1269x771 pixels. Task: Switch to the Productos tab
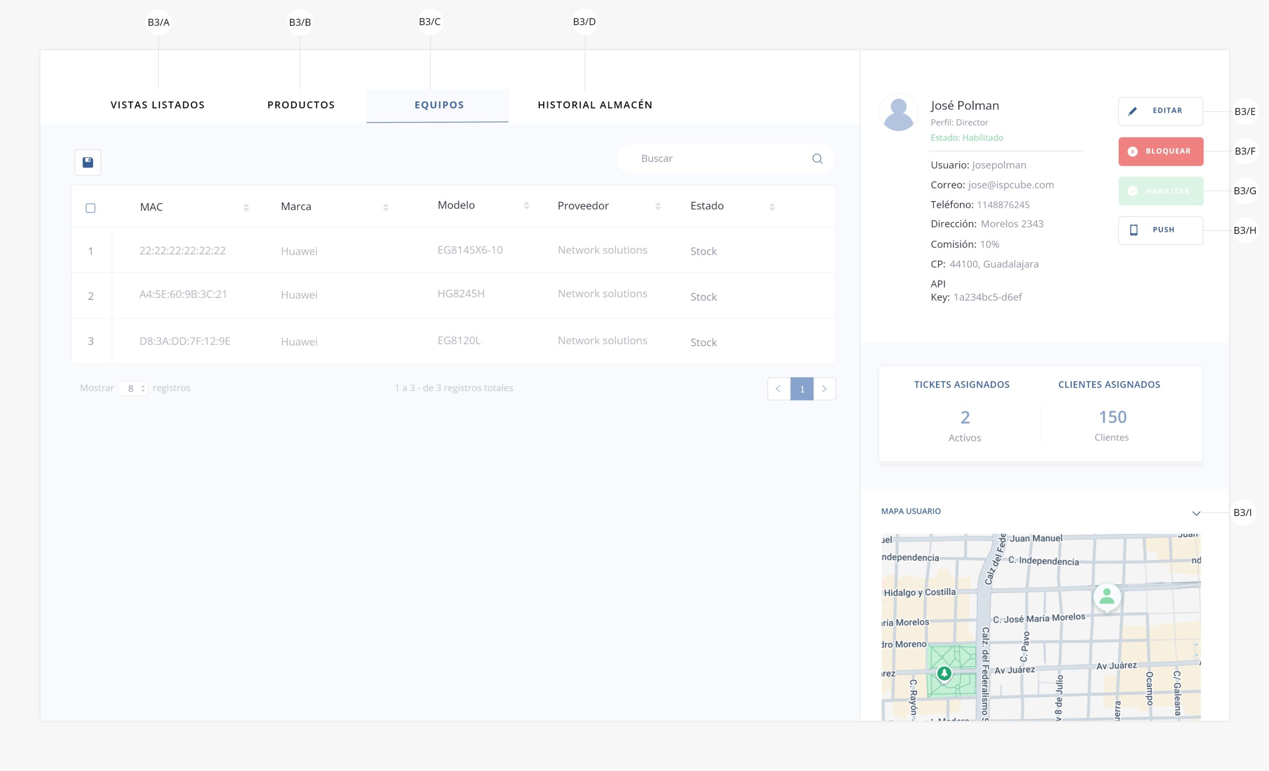301,105
